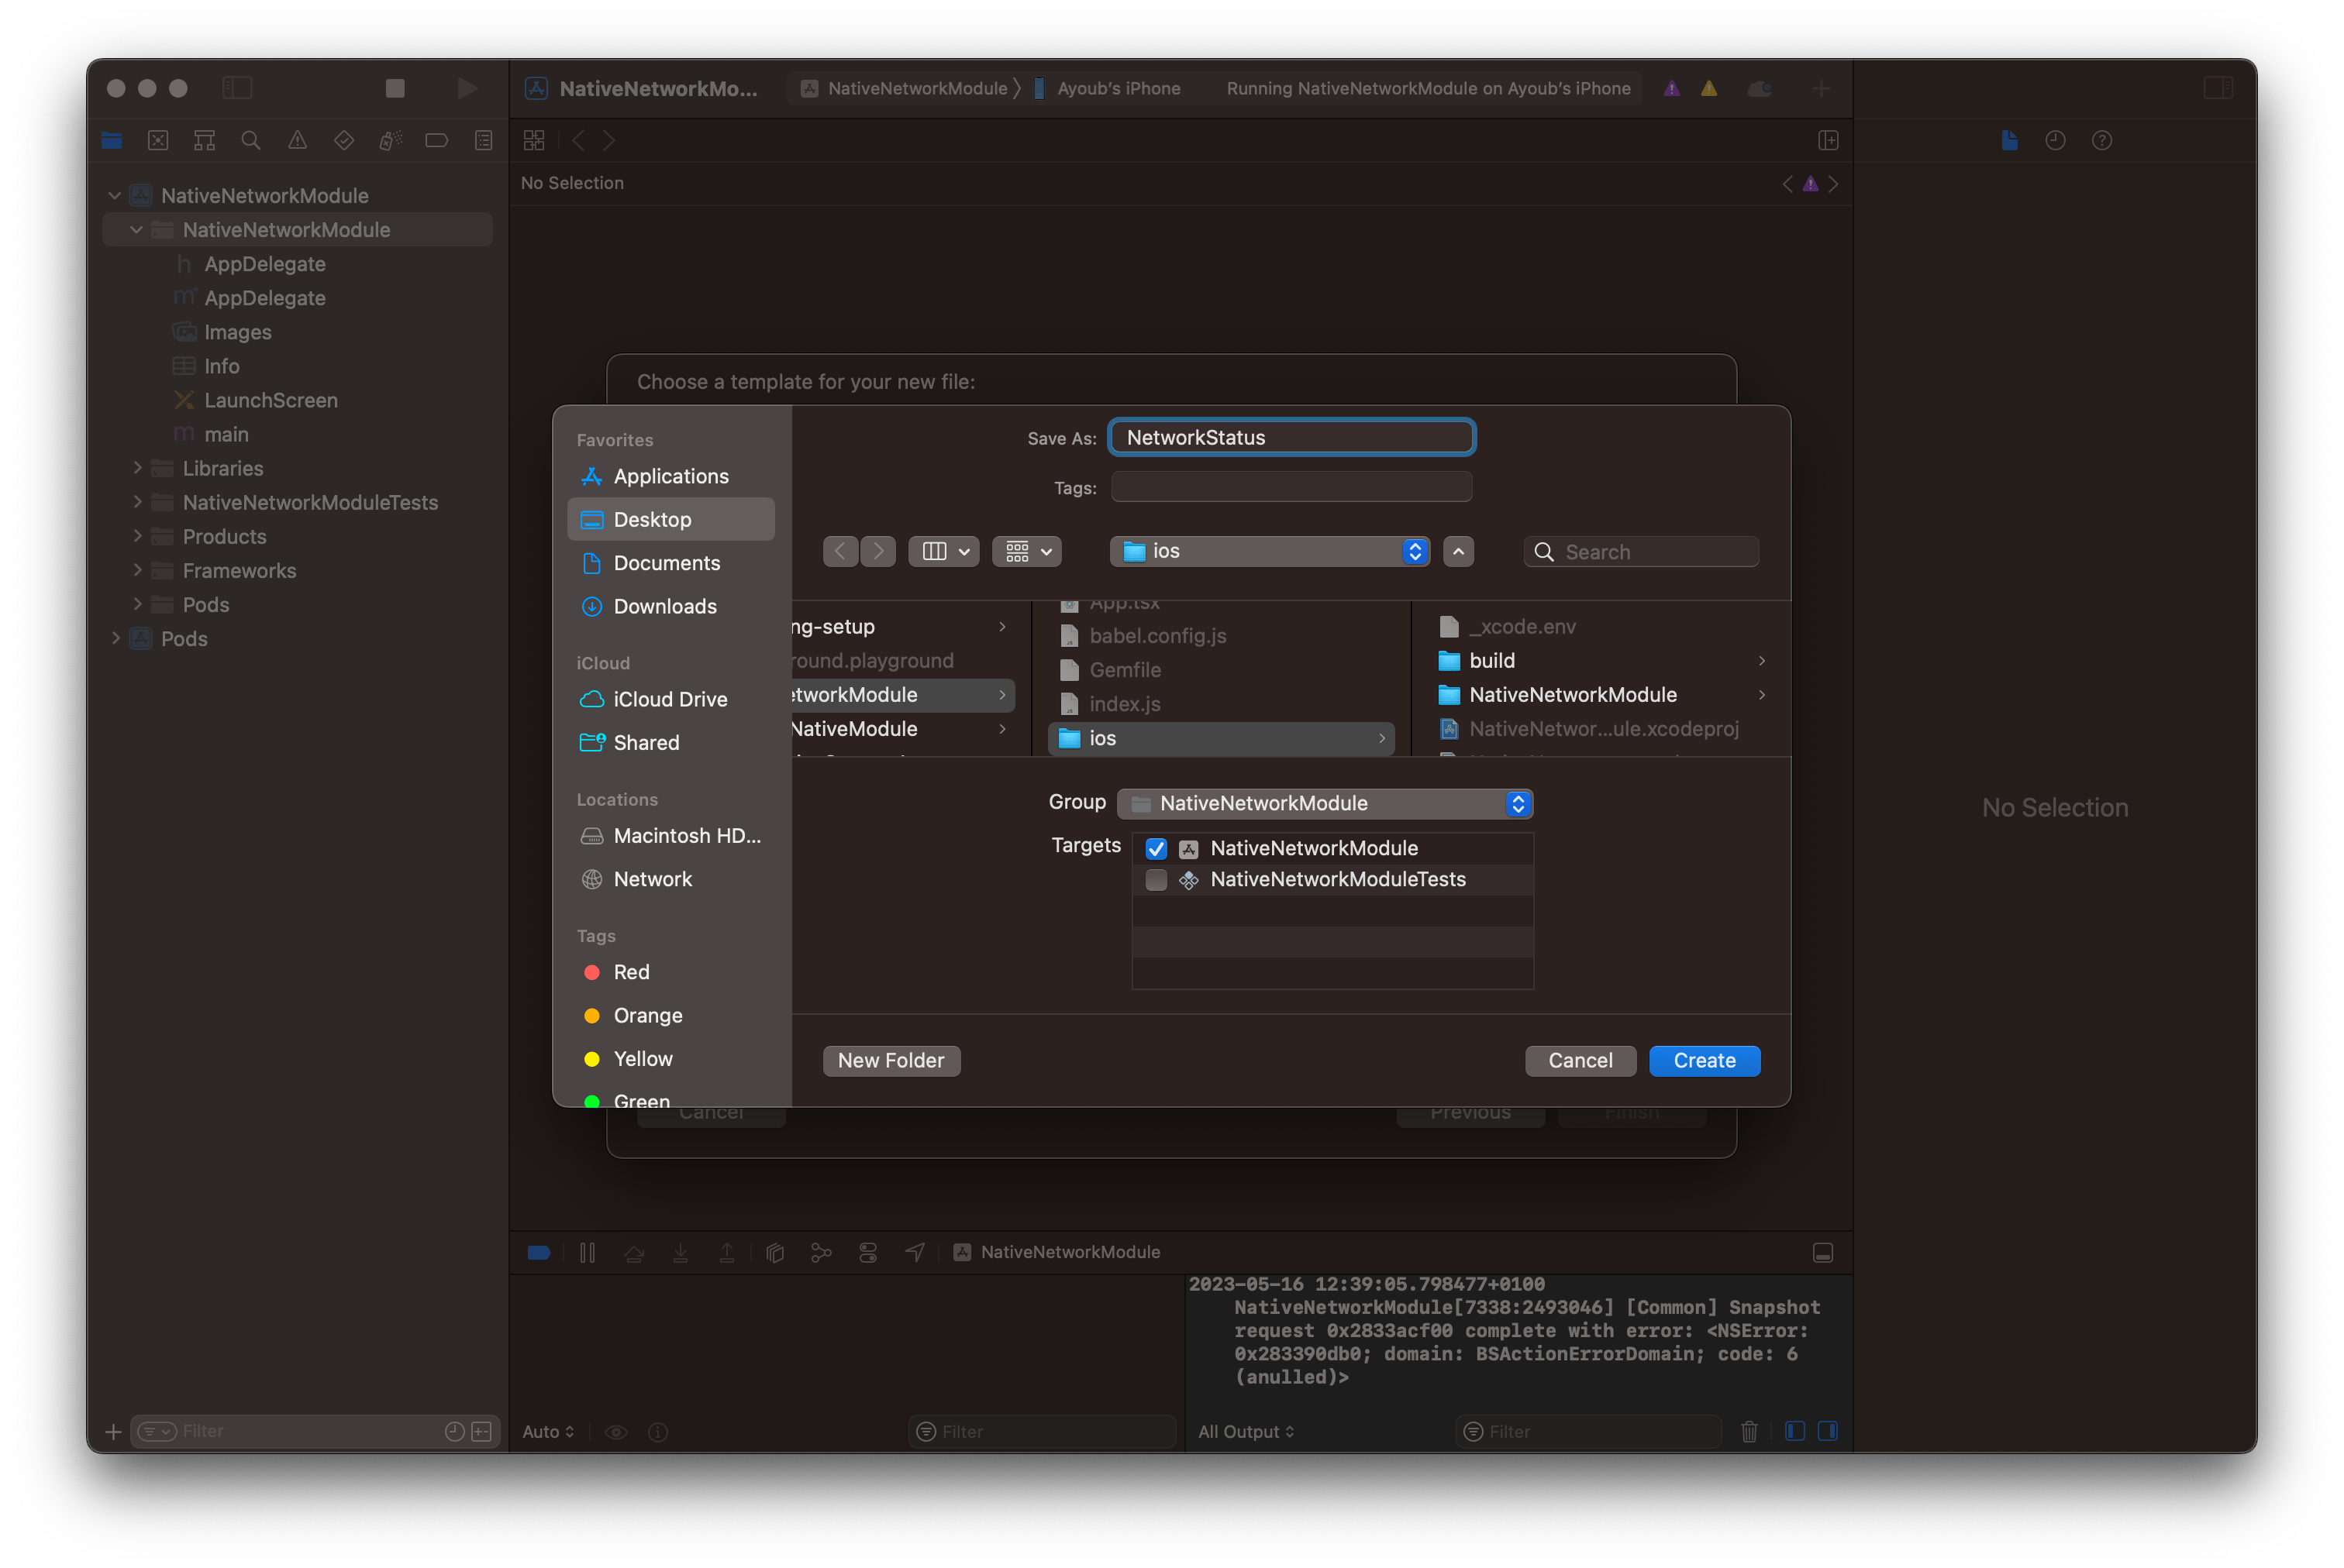Select Network location in sidebar
2344x1568 pixels.
670,879
